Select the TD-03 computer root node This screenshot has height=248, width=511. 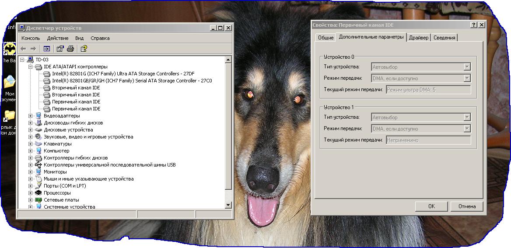point(42,59)
